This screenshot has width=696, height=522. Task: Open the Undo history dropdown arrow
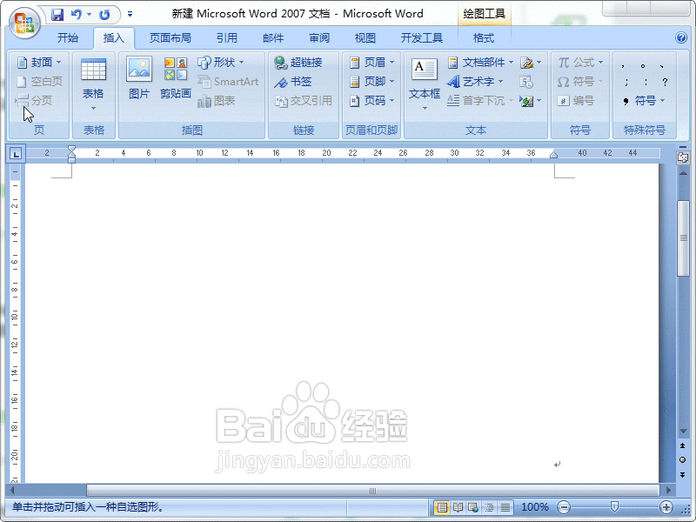coord(89,15)
